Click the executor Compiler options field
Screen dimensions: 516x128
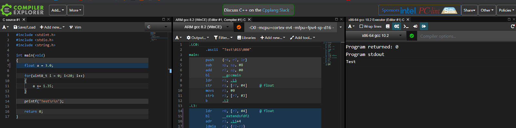(x=466, y=36)
